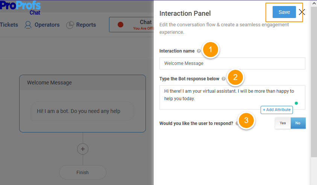Click the Bot response help question icon
317x185 pixels.
coord(223,79)
